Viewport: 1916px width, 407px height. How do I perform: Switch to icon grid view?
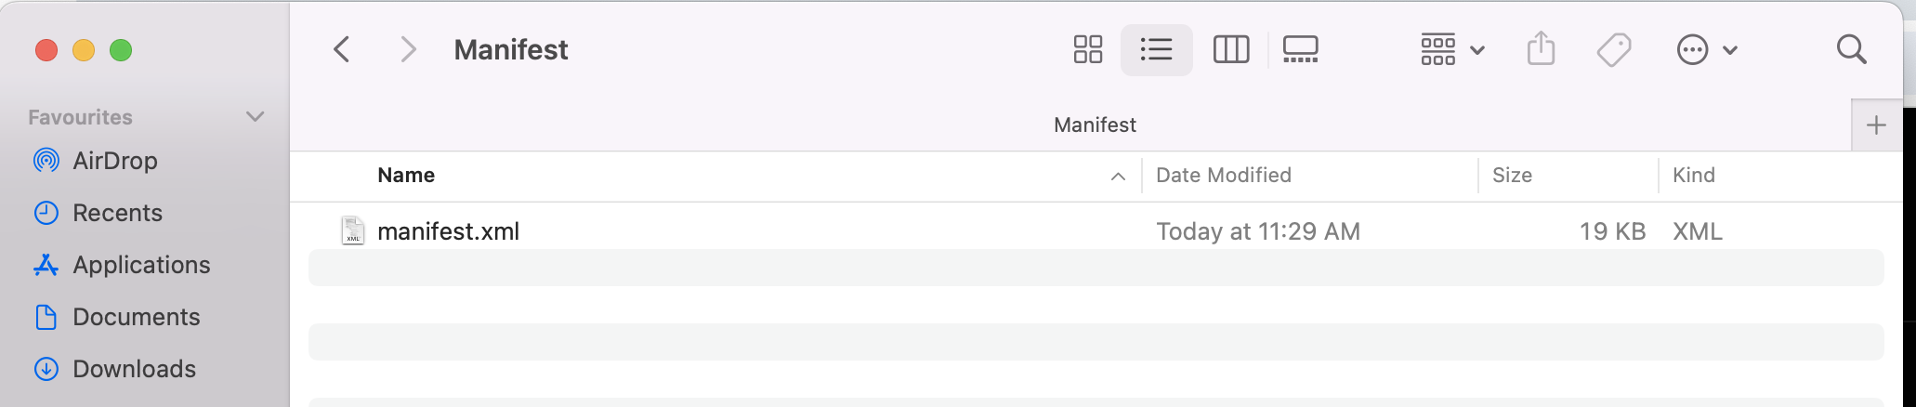1087,49
